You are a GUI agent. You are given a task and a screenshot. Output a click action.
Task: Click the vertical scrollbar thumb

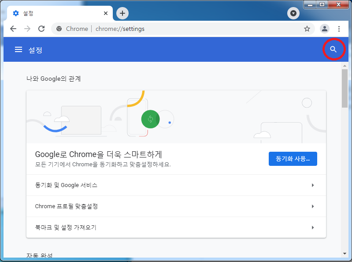coord(345,88)
